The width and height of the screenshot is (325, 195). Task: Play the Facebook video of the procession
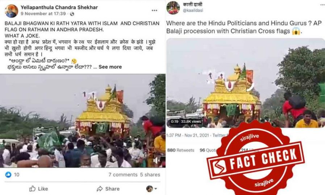click(x=83, y=121)
